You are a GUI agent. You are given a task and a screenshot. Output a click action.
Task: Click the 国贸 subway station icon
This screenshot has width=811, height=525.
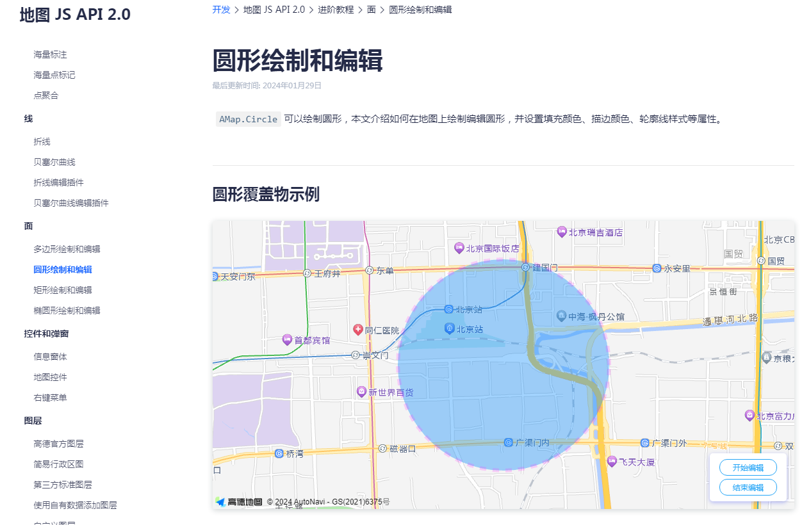point(761,261)
